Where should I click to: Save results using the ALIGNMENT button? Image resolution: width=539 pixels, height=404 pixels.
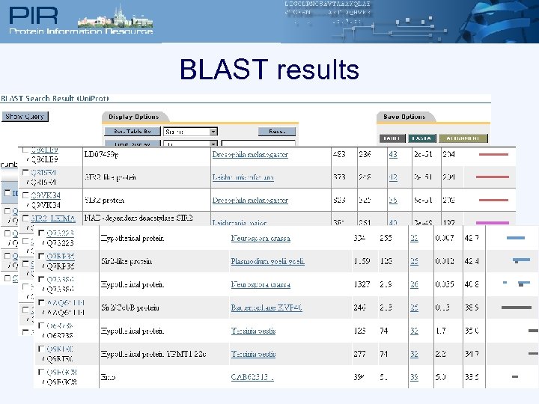click(x=463, y=138)
